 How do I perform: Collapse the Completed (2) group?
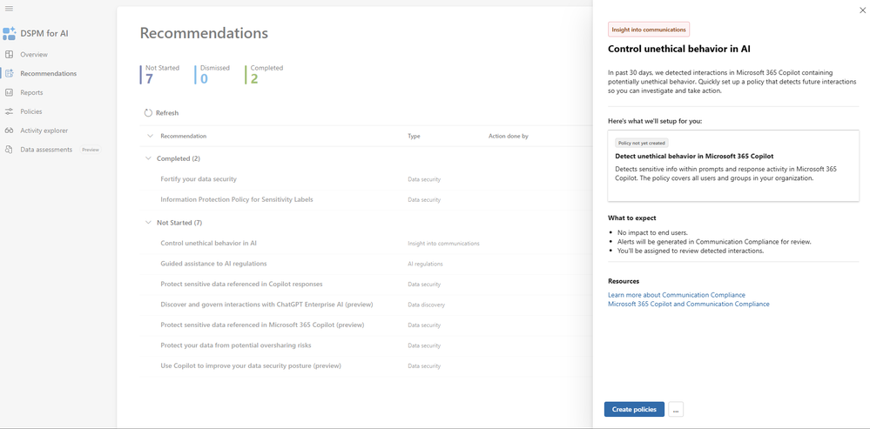[x=148, y=158]
